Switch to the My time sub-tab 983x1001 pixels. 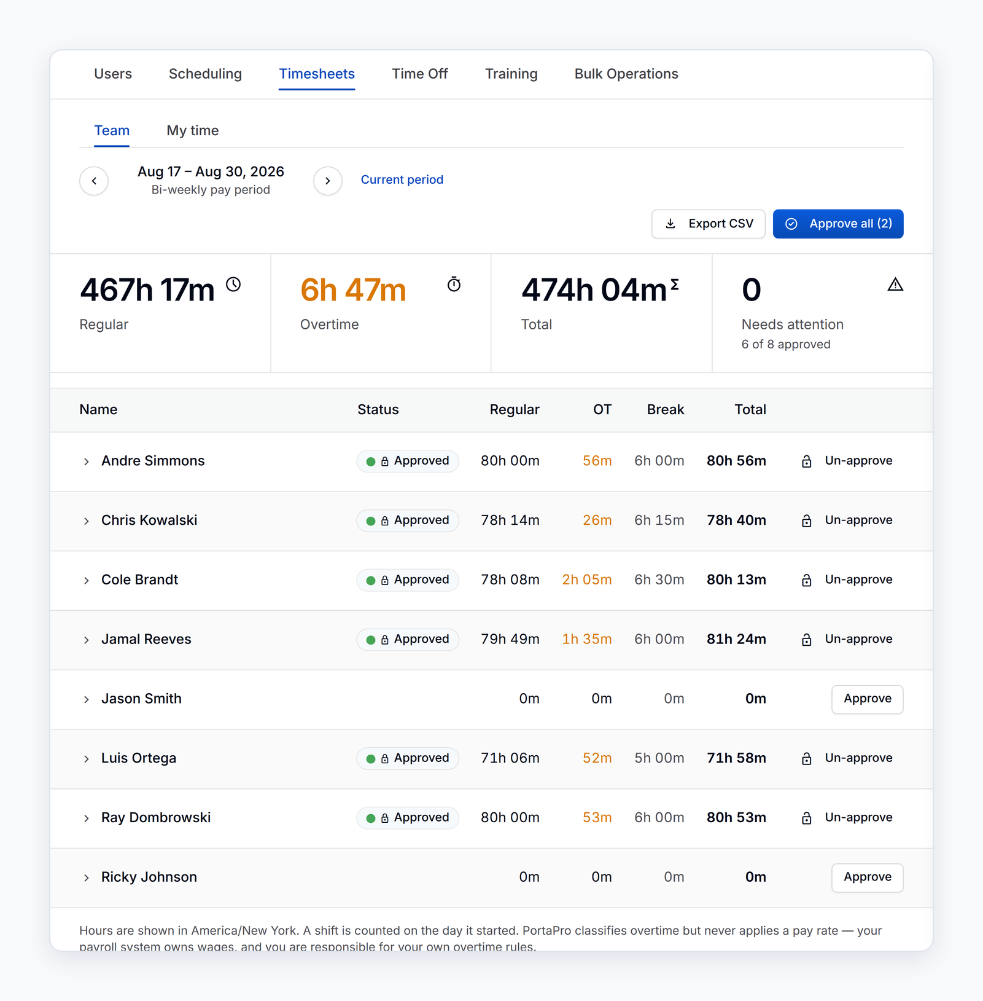pos(193,130)
